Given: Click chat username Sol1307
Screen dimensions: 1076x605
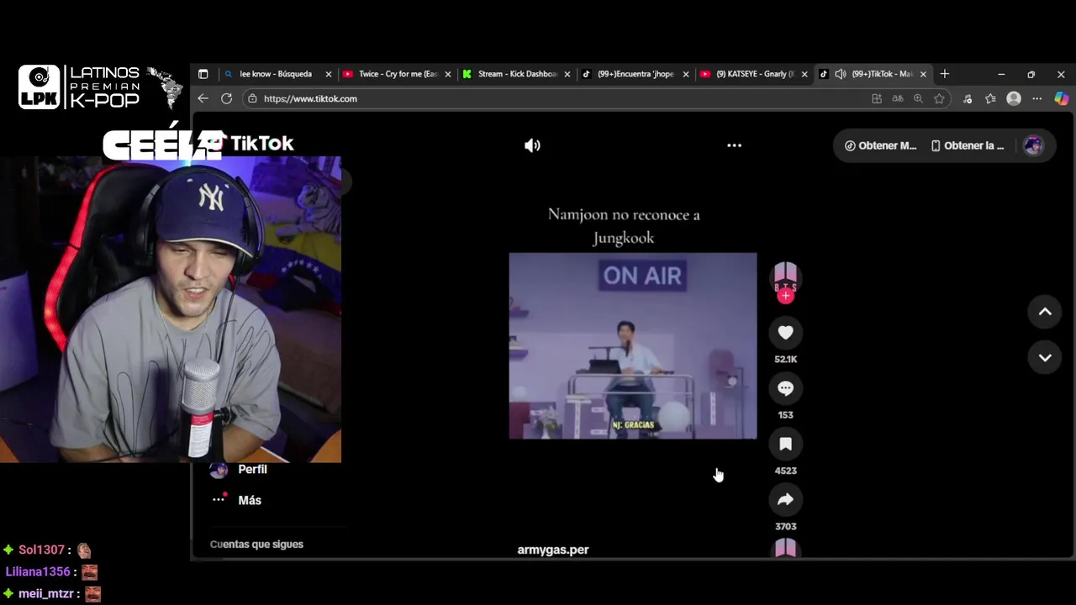Looking at the screenshot, I should tap(41, 550).
